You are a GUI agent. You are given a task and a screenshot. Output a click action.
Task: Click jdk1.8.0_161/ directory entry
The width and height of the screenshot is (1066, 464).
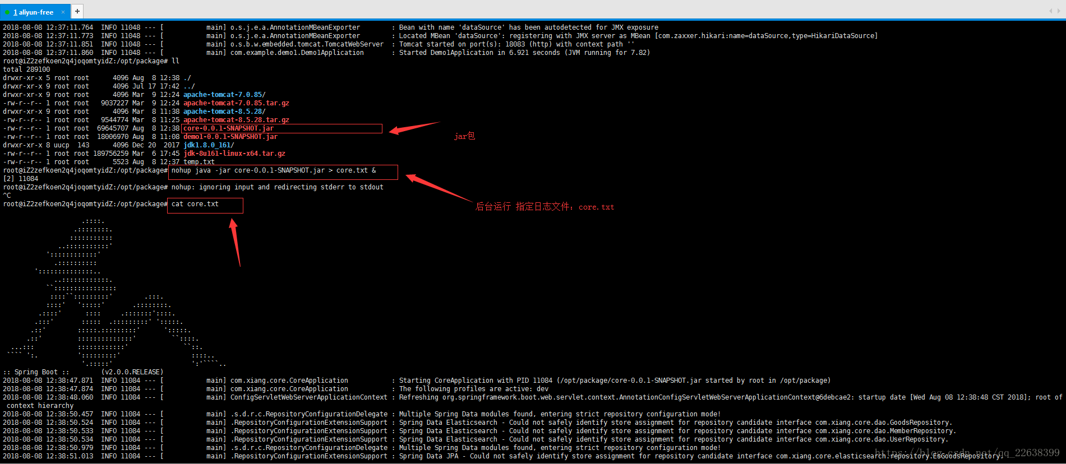point(209,145)
